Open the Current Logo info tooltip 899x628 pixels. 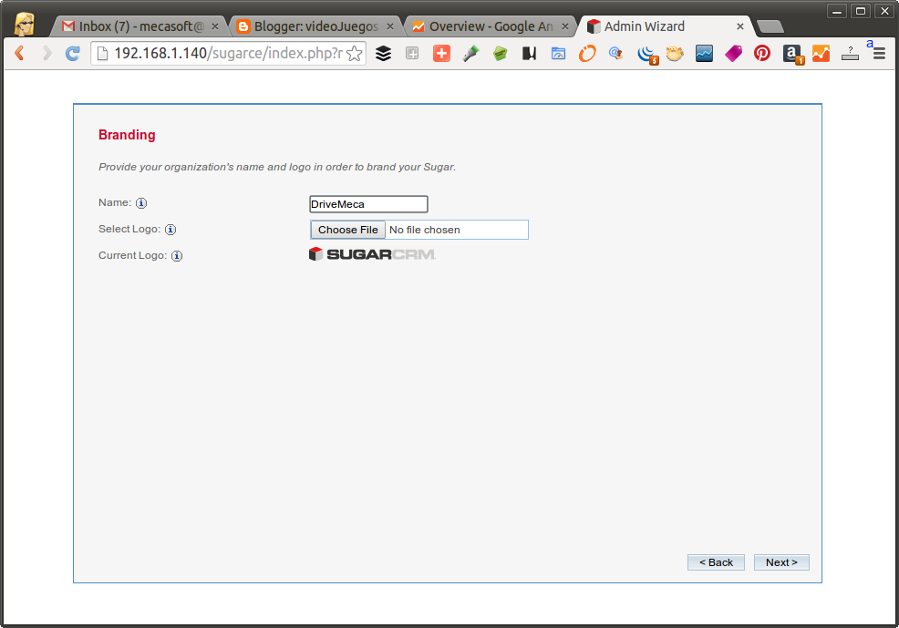pyautogui.click(x=176, y=255)
